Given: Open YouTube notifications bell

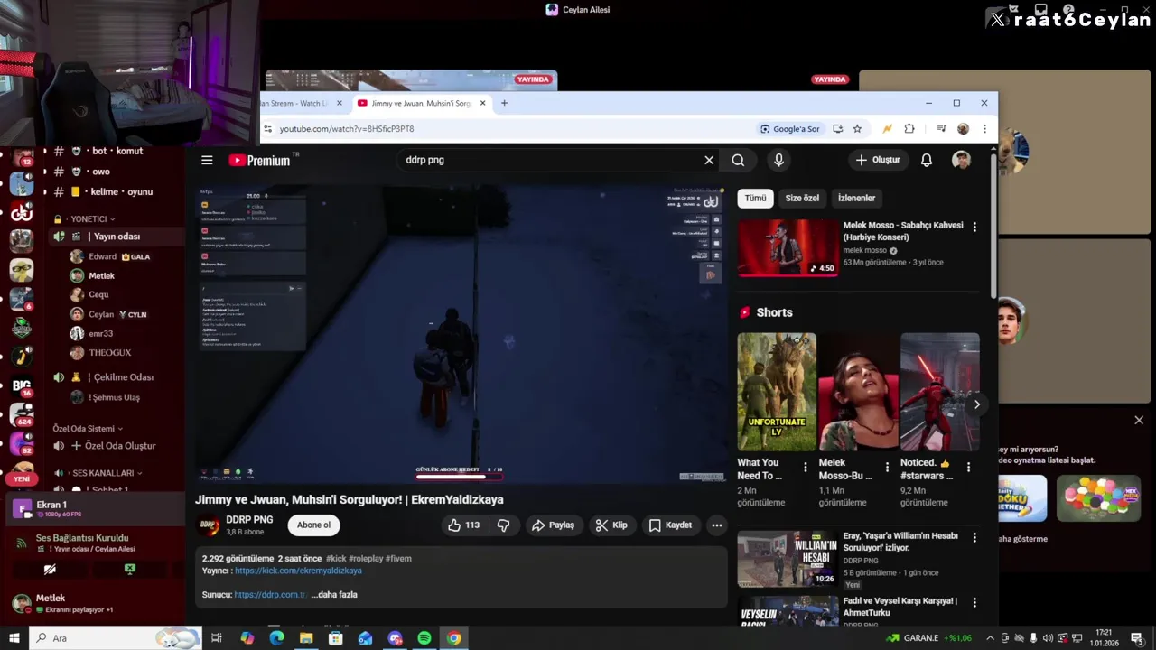Looking at the screenshot, I should point(926,160).
